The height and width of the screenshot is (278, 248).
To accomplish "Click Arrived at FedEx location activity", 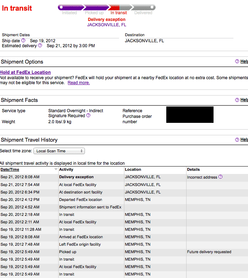I will [x=81, y=237].
